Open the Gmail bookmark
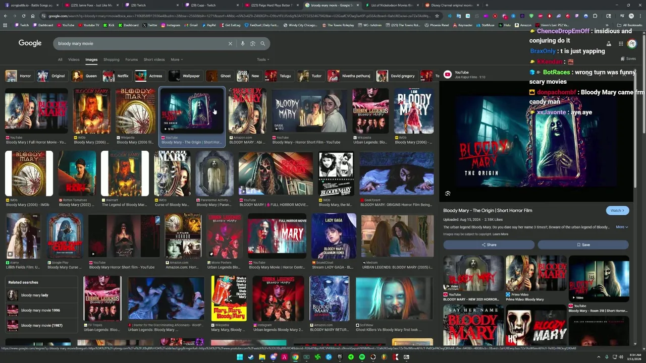Image resolution: width=646 pixels, height=363 pixels. coord(191,25)
